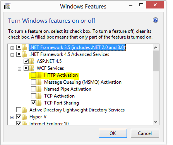Minimize the Windows Features window
The height and width of the screenshot is (145, 173).
coord(131,5)
